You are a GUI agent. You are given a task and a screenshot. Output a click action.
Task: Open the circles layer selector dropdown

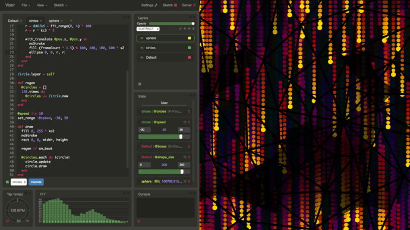[18, 182]
